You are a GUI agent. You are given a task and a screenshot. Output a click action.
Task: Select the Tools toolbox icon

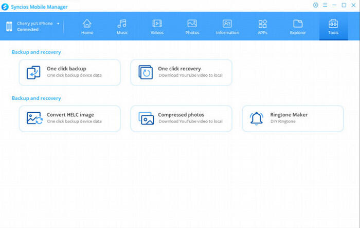(x=333, y=24)
